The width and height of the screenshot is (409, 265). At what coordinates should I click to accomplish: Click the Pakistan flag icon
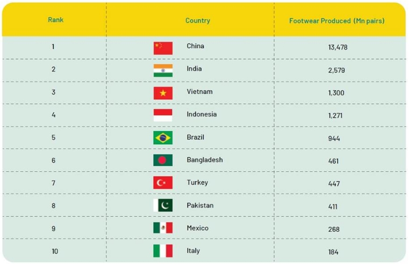[163, 205]
